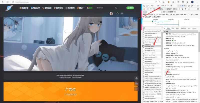Tick the 第三方请求 checkbox

click(x=153, y=17)
